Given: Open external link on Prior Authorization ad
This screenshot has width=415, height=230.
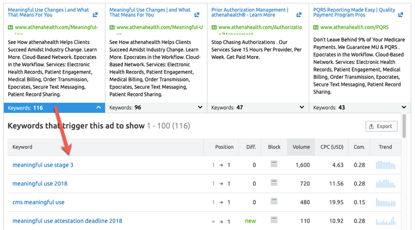Looking at the screenshot, I should click(298, 15).
